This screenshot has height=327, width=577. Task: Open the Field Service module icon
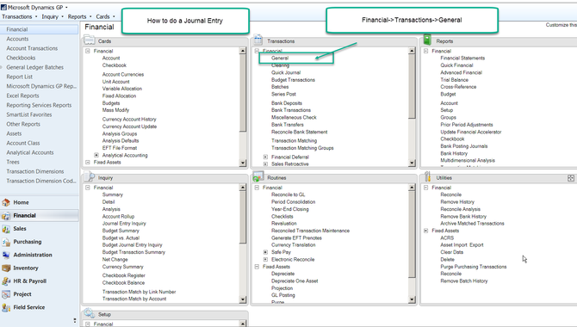click(6, 307)
